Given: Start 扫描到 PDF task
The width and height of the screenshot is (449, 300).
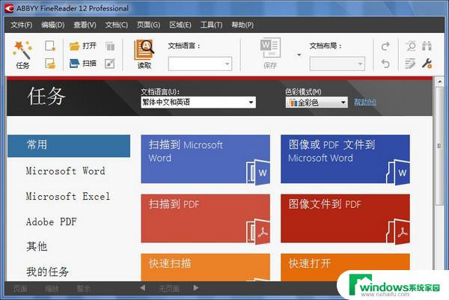Looking at the screenshot, I should 205,218.
